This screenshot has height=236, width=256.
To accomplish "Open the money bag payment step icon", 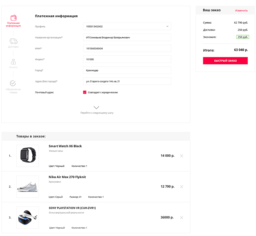I will tap(13, 62).
